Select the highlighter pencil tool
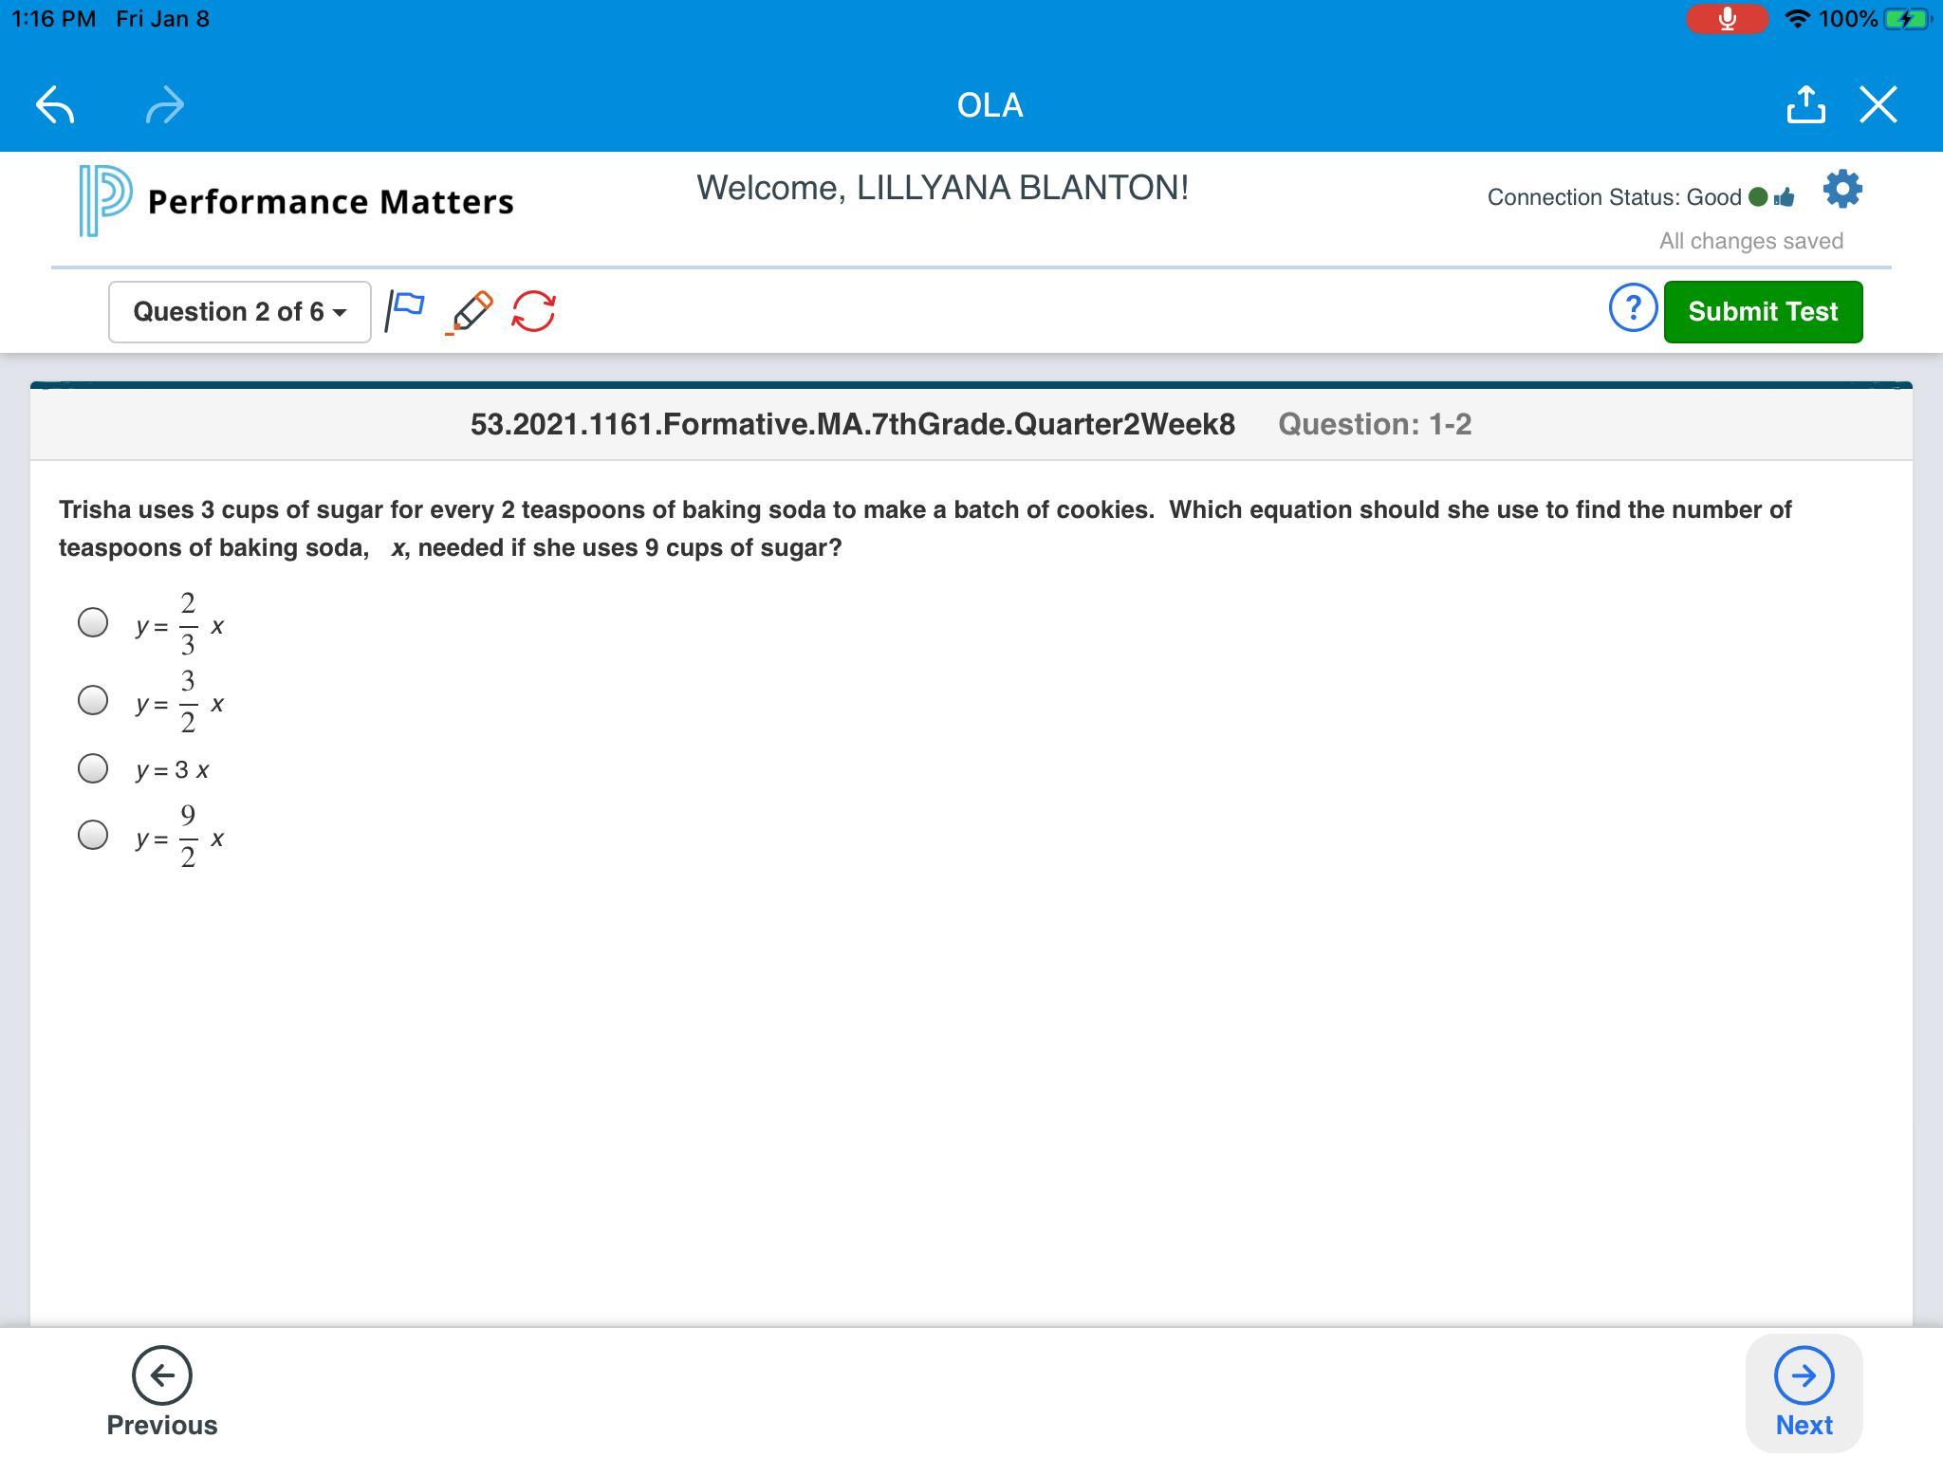 tap(471, 311)
